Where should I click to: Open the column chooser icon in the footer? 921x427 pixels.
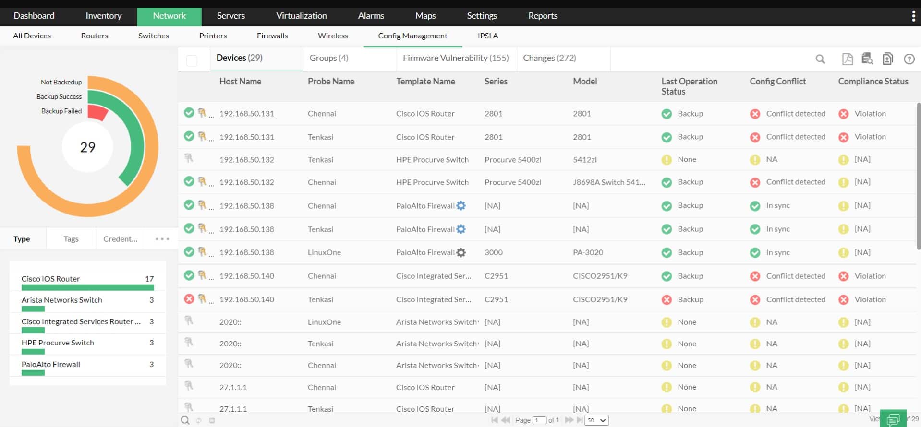(212, 421)
